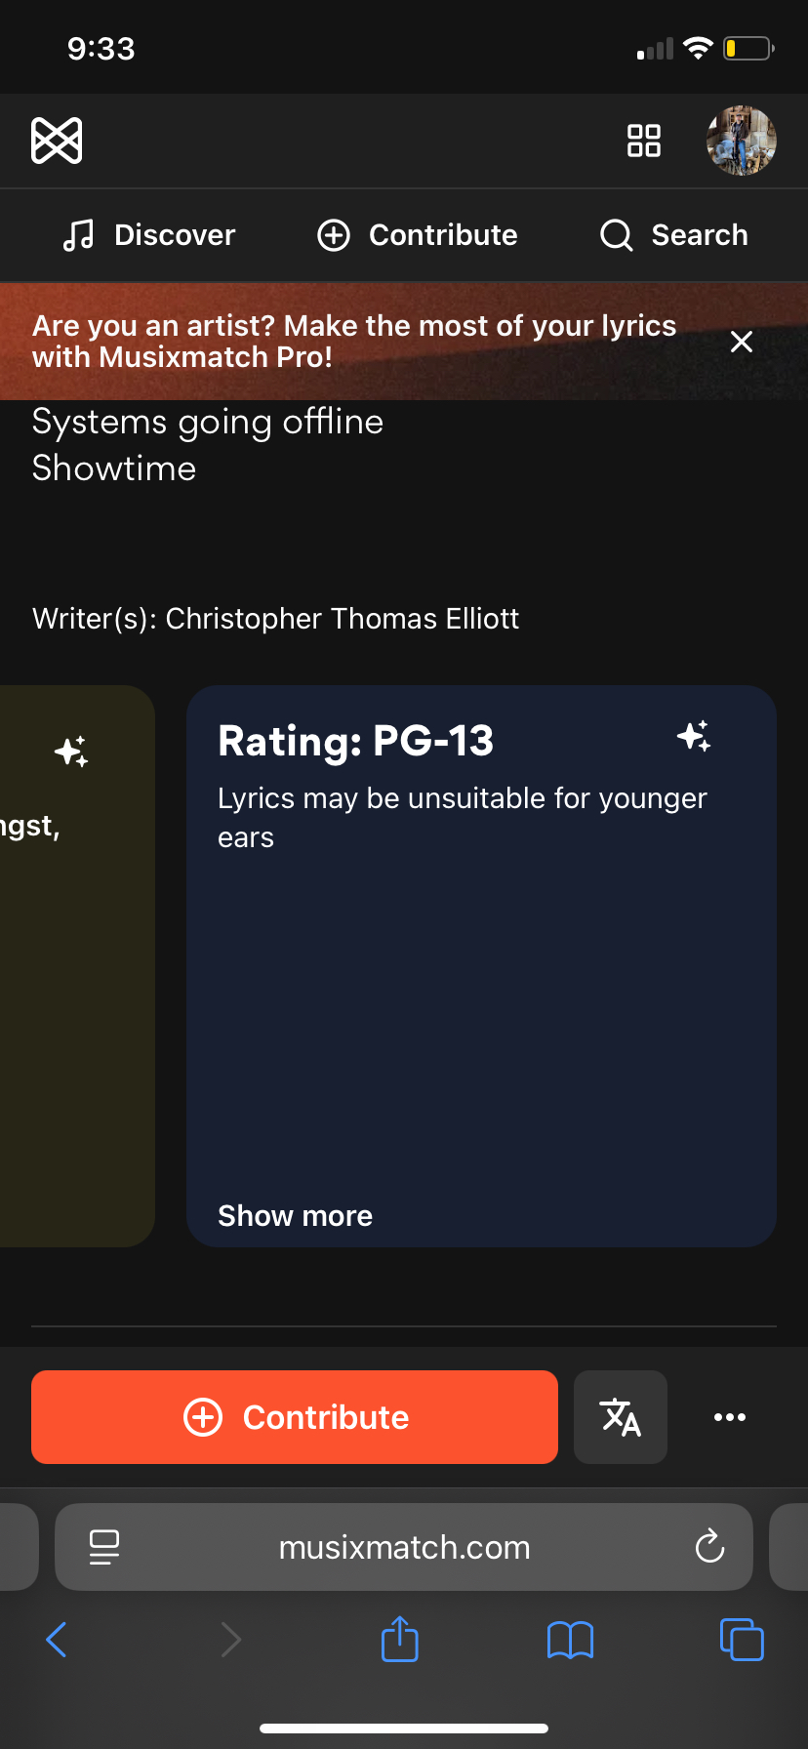
Task: Tap sparkle icon on the left card
Action: (71, 752)
